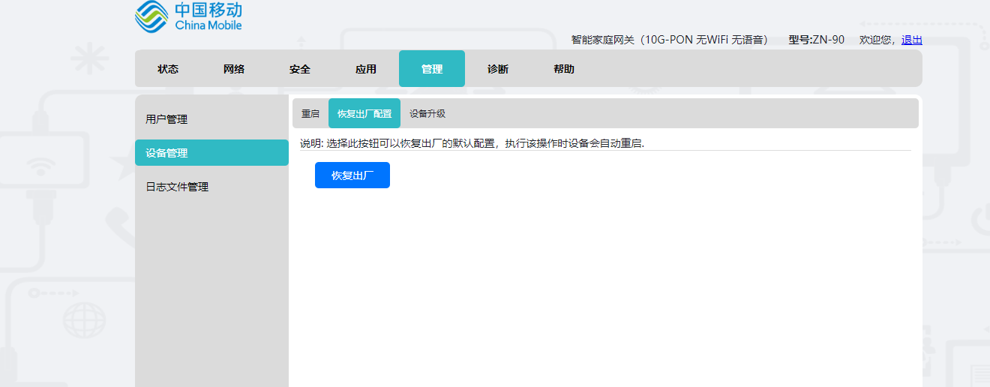Image resolution: width=990 pixels, height=387 pixels.
Task: Switch to the 安全 security tab
Action: [300, 69]
